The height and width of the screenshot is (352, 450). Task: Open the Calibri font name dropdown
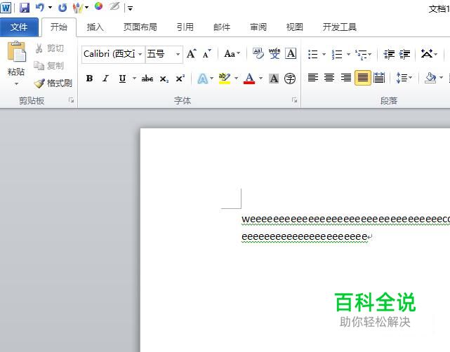(140, 54)
